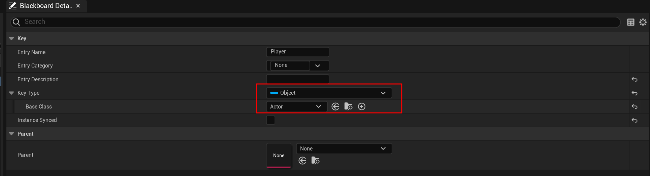This screenshot has width=650, height=176.
Task: Reset Instance Synced to default
Action: pos(635,120)
